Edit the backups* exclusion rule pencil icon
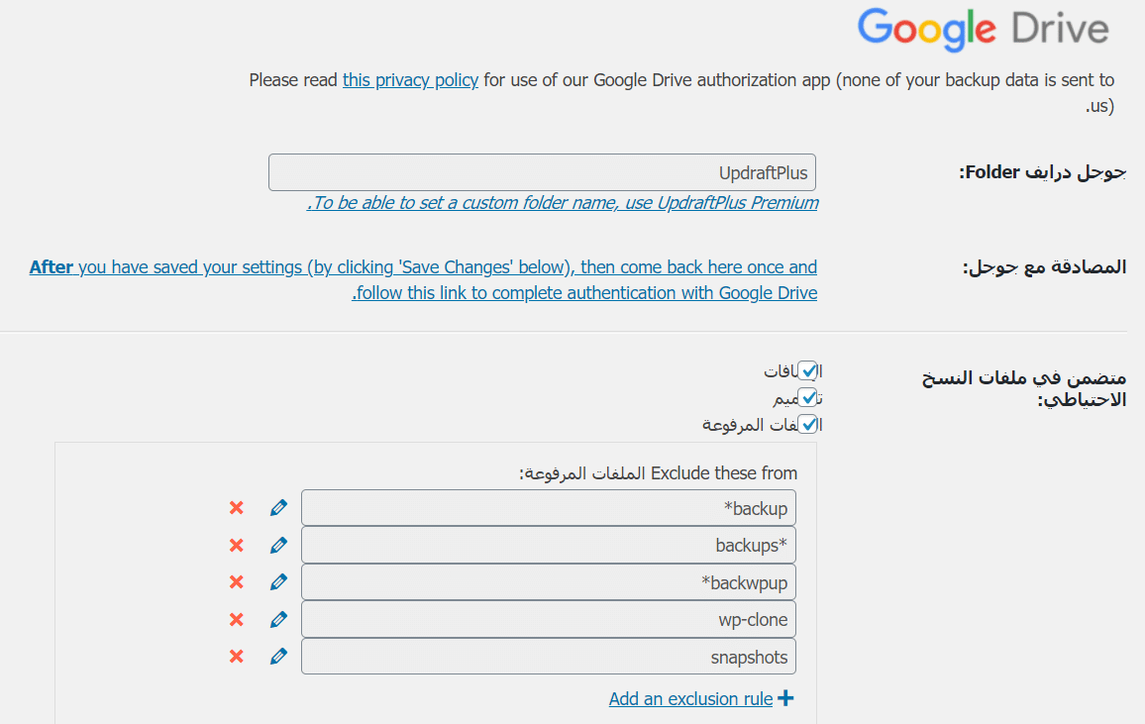The height and width of the screenshot is (724, 1145). click(x=278, y=545)
